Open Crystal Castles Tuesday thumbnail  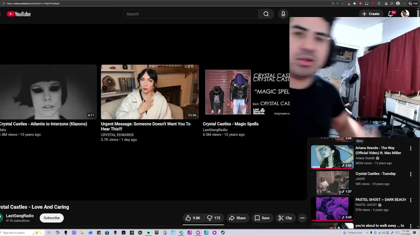point(332,183)
